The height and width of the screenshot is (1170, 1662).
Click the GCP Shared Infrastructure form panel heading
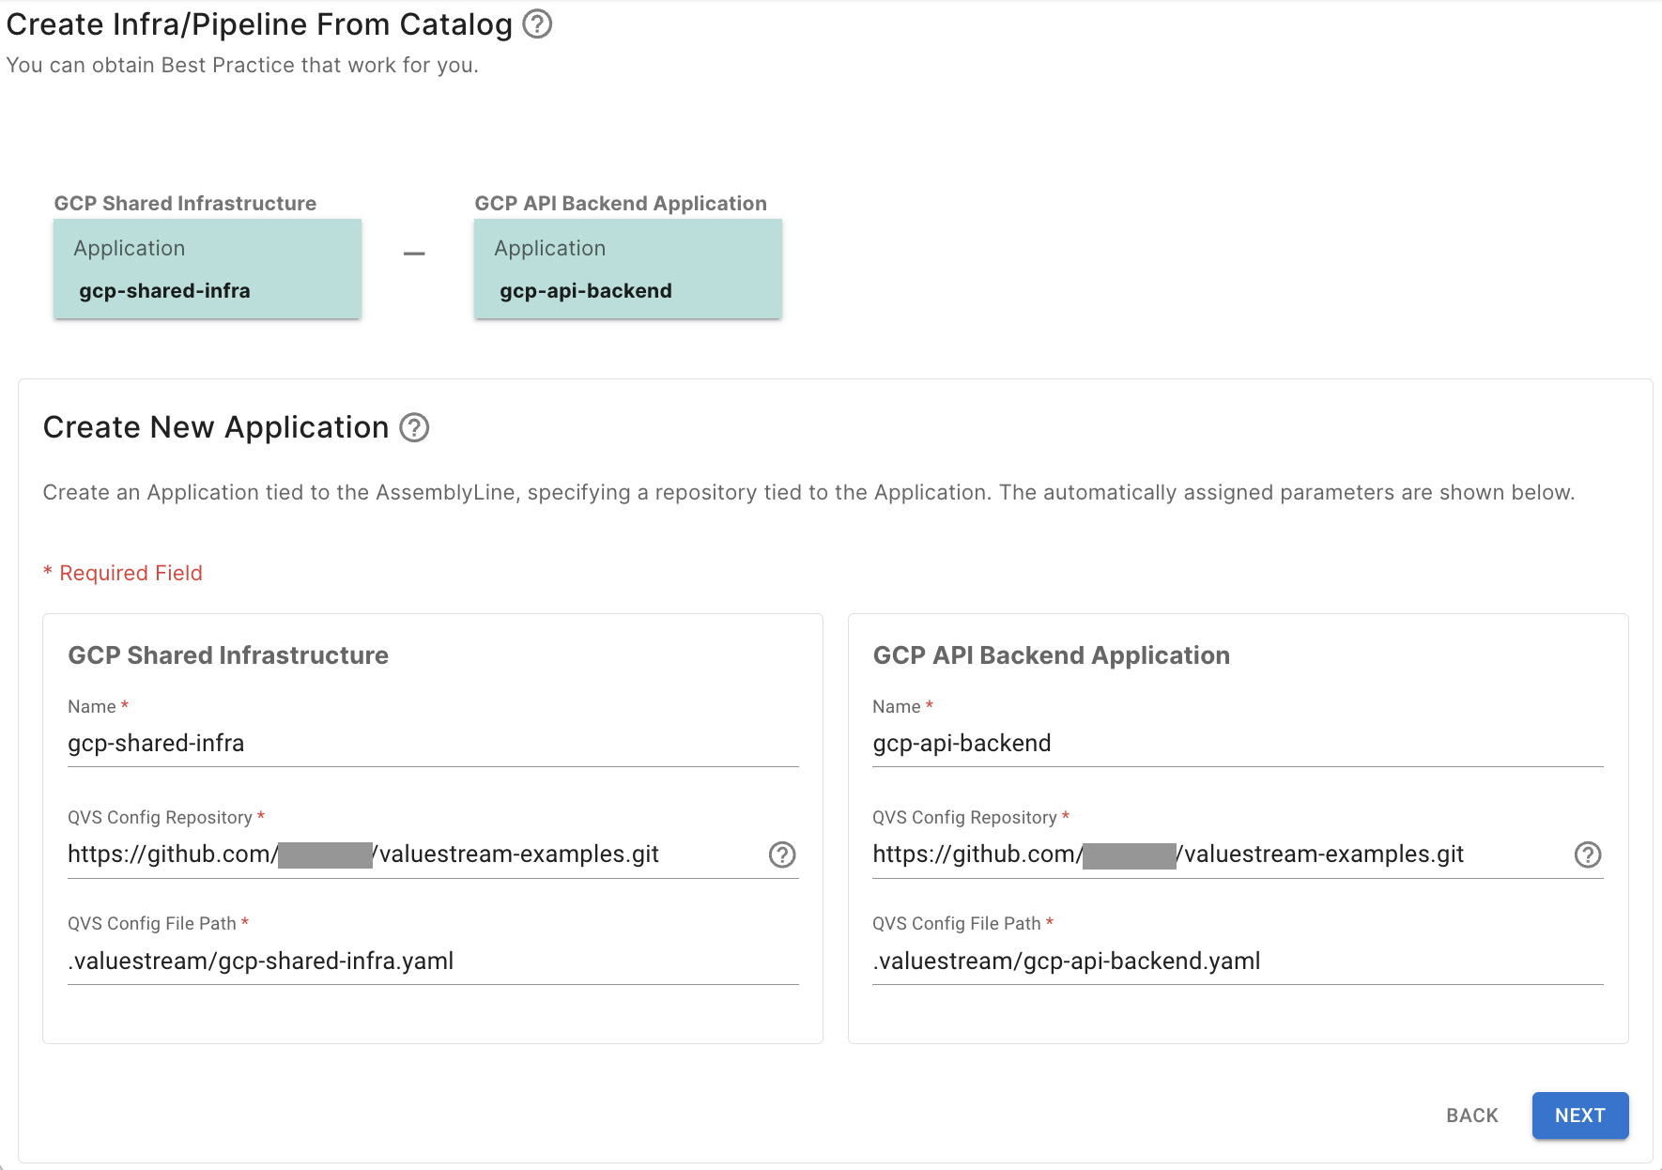click(228, 655)
